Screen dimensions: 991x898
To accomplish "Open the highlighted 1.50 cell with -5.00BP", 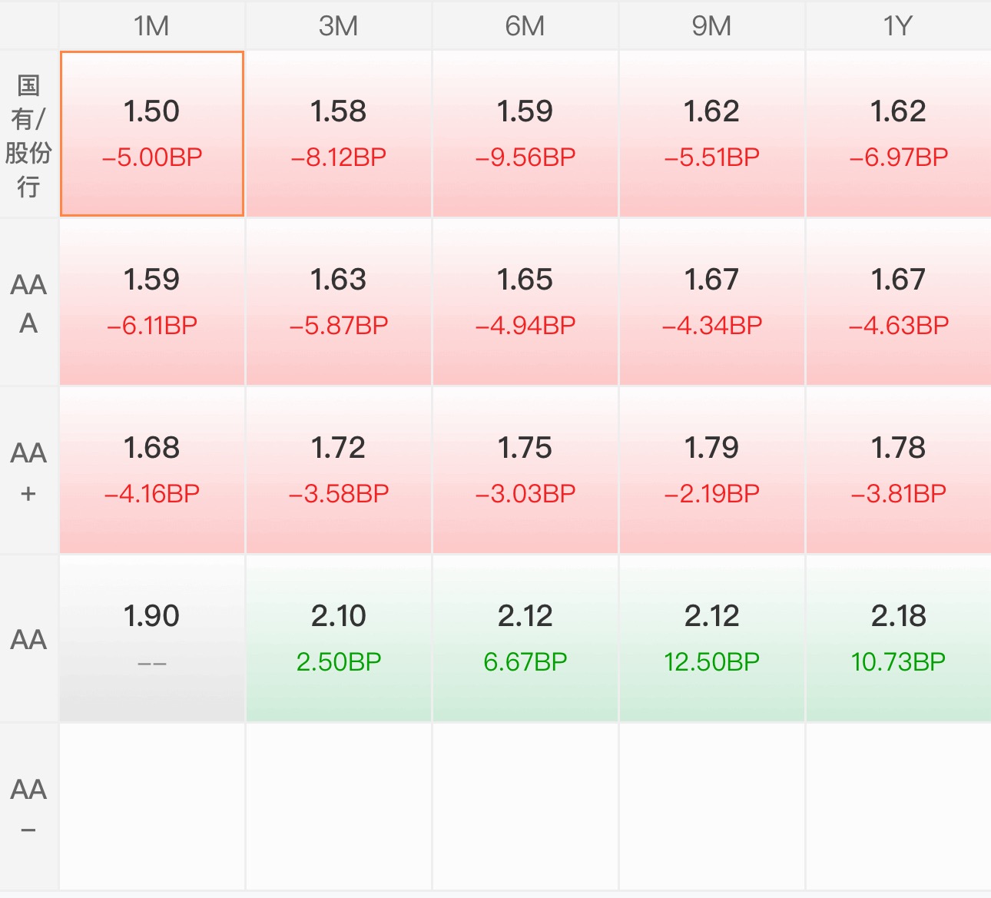I will [152, 134].
